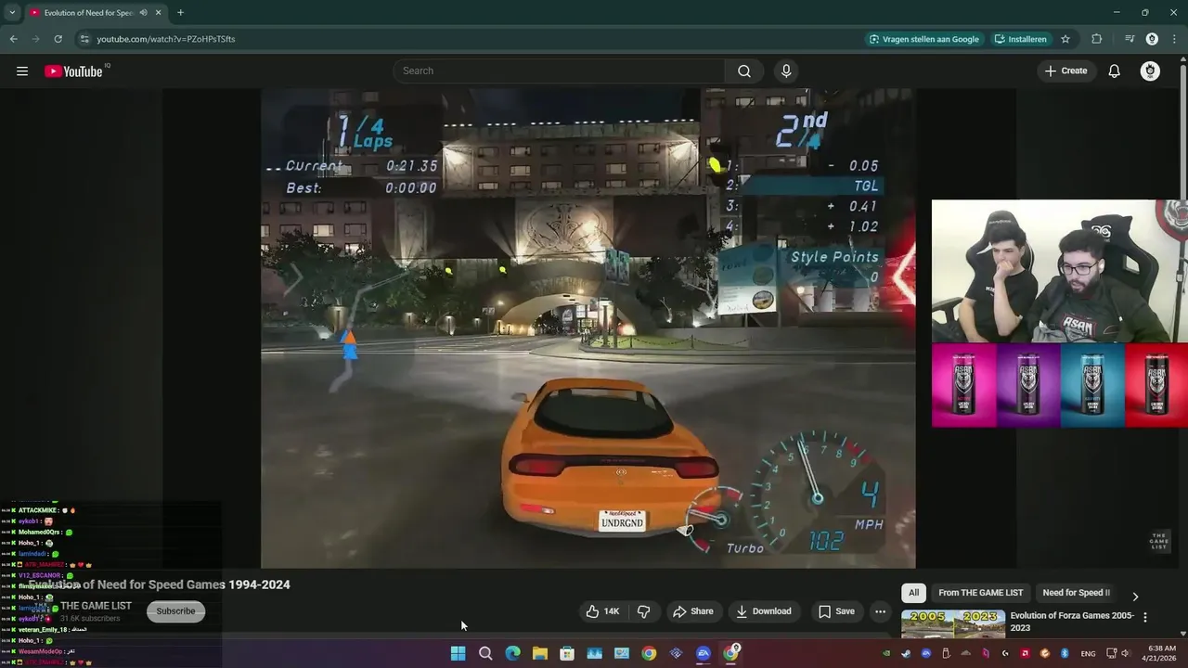Reload the page in Chrome
This screenshot has width=1188, height=668.
point(58,39)
